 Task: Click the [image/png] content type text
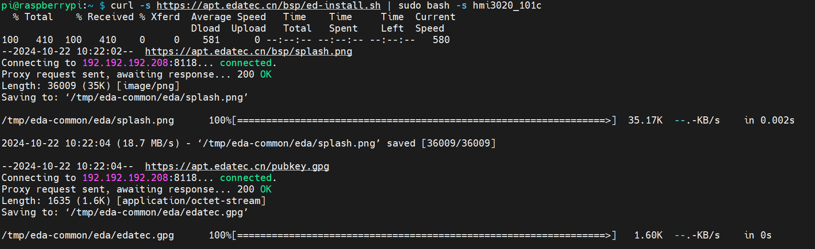pos(148,86)
